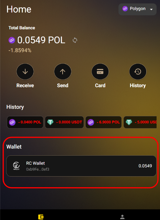Click the Polygon logo beside total balance
Image resolution: width=160 pixels, height=220 pixels.
point(12,40)
